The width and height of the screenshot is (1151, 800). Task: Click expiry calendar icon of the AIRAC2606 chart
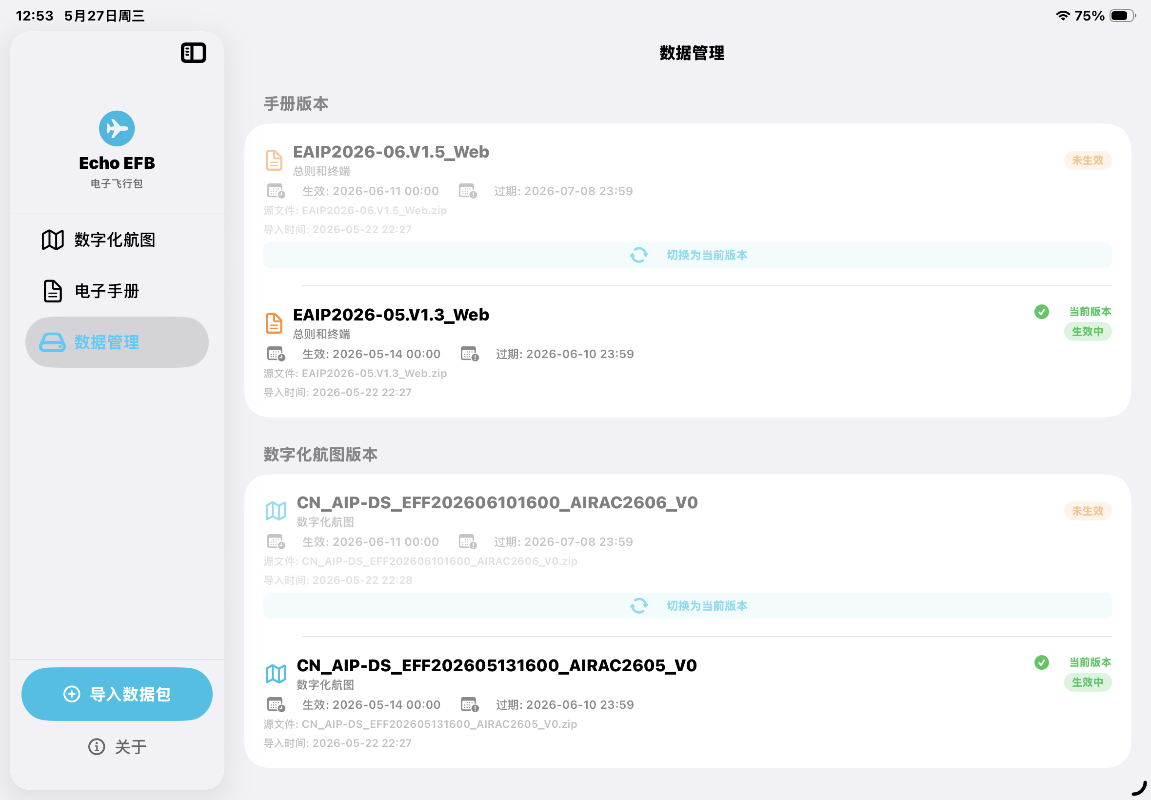point(468,542)
